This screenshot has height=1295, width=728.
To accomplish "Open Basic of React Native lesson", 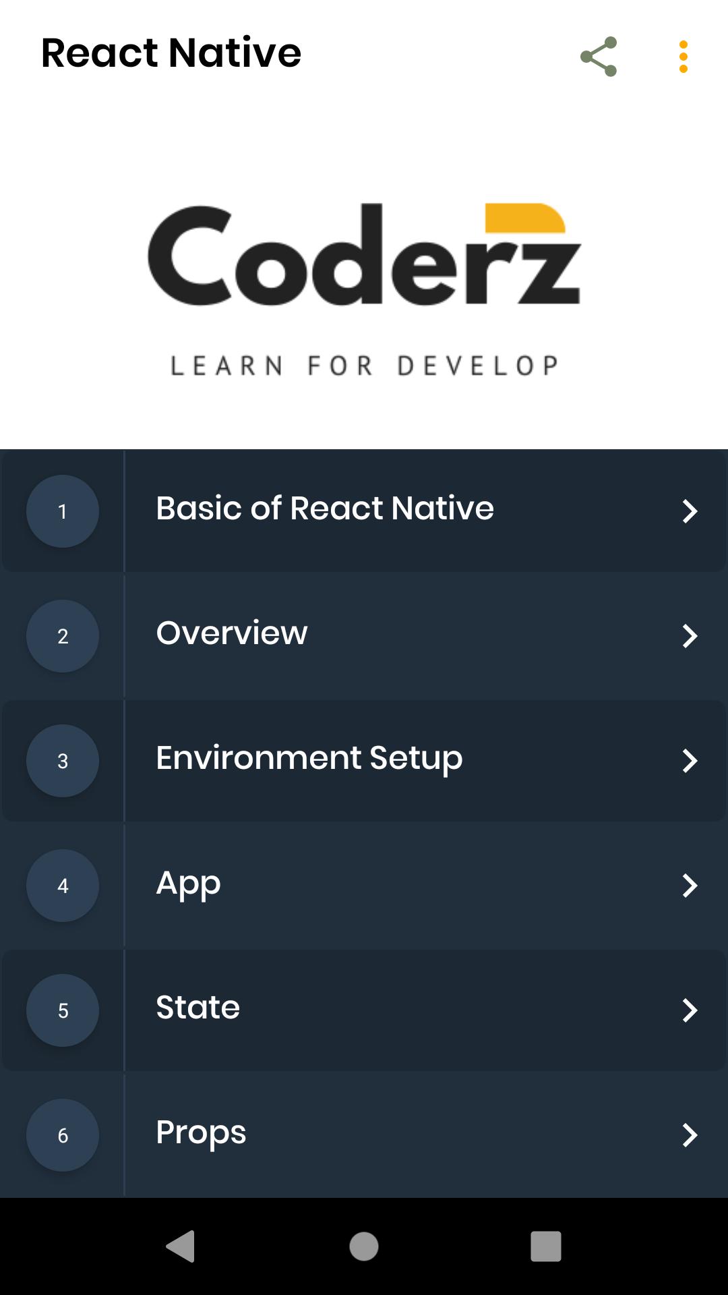I will coord(364,511).
